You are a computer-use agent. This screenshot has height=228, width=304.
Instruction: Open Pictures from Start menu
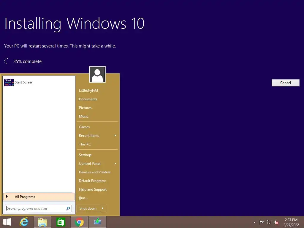(85, 107)
